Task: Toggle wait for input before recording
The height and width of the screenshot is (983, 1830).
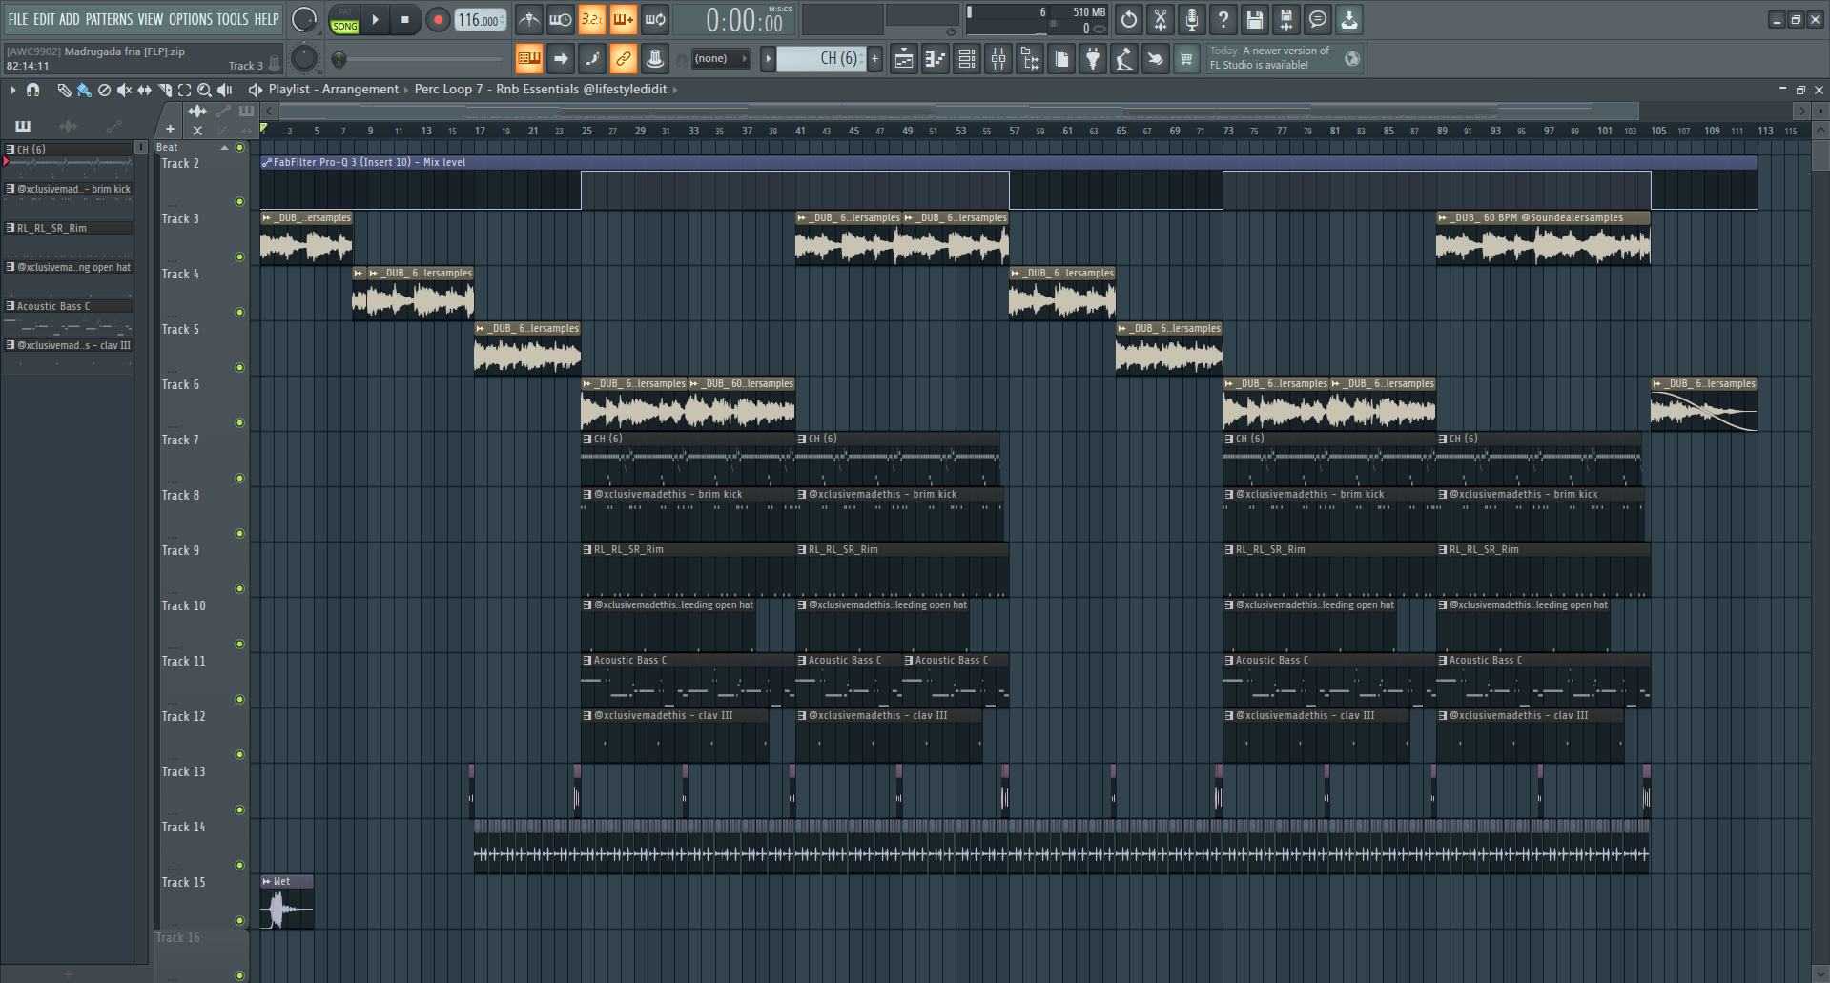Action: click(x=561, y=19)
